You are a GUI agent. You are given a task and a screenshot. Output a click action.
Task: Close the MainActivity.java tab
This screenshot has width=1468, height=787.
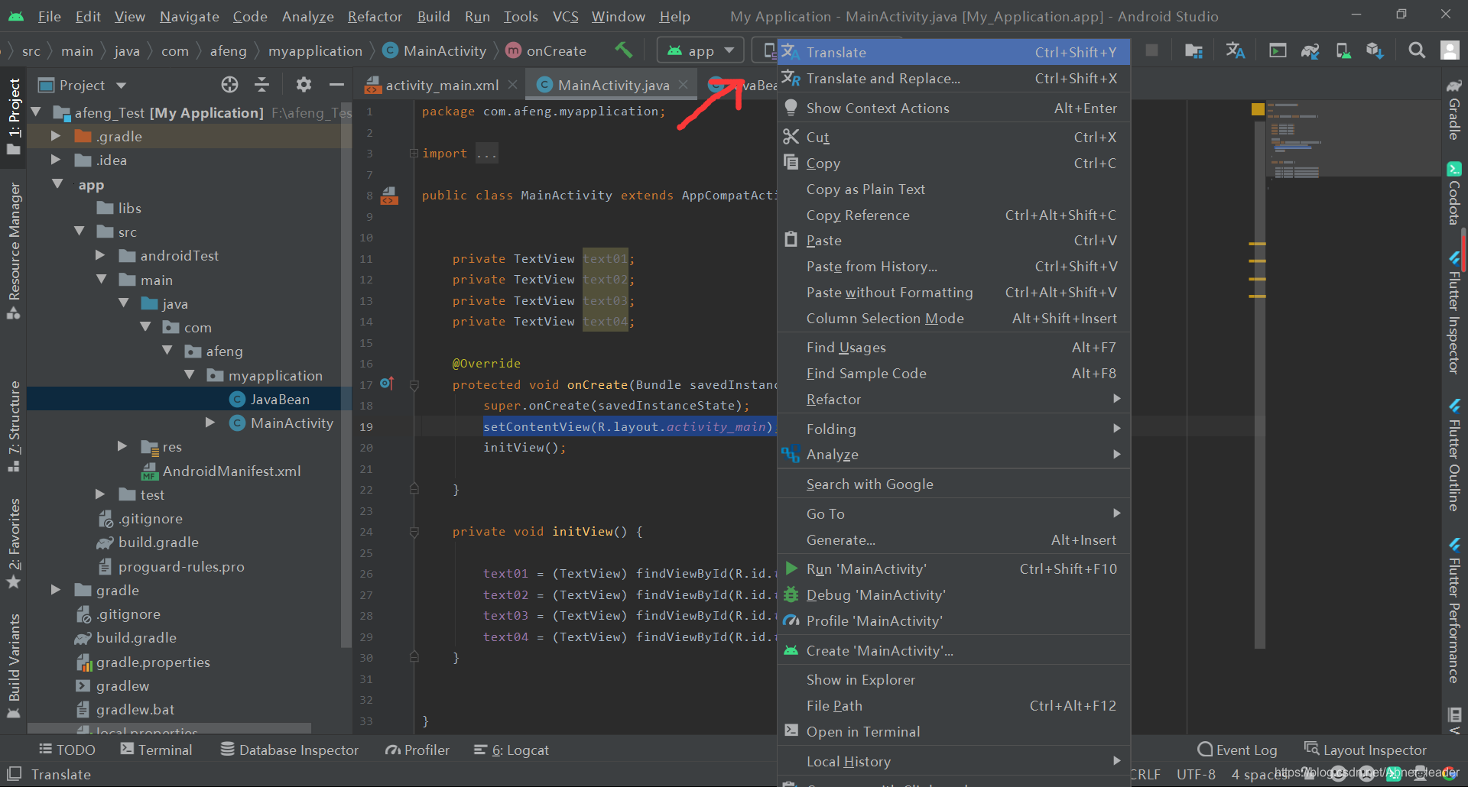coord(684,85)
